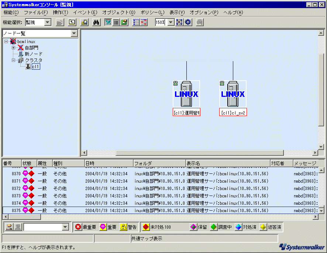327x253 pixels.
Task: Open the イベント(E) menu
Action: (x=85, y=13)
